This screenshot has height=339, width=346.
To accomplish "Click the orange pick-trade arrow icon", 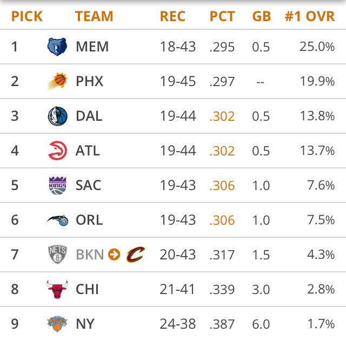I will [114, 255].
